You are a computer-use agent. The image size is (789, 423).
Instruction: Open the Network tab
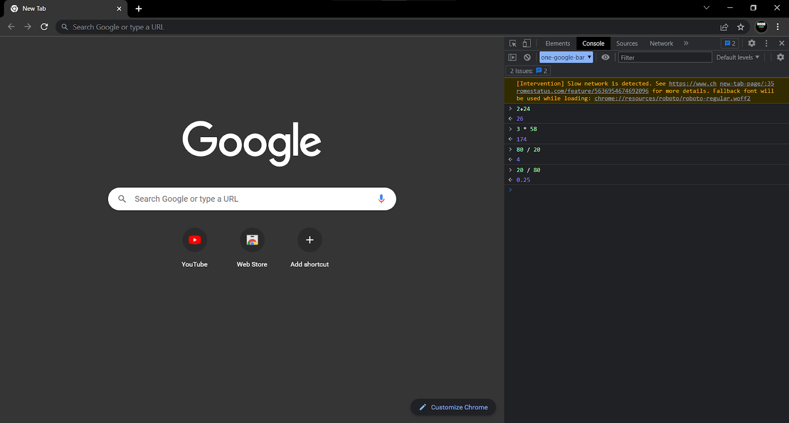(x=661, y=43)
